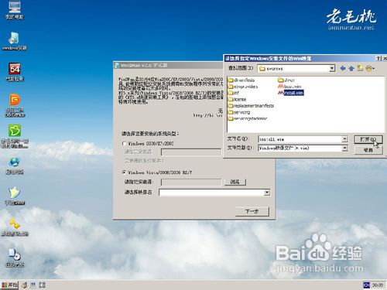The height and width of the screenshot is (290, 387).
Task: Click the second quick launch taskbar icon
Action: 33,285
